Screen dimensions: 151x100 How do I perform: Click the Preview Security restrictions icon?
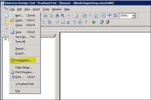[x=107, y=22]
